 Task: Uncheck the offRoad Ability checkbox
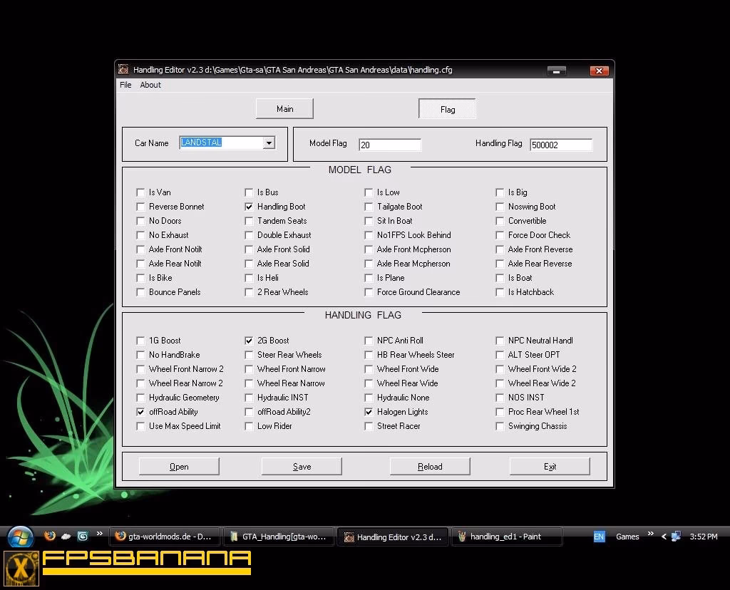(x=140, y=412)
